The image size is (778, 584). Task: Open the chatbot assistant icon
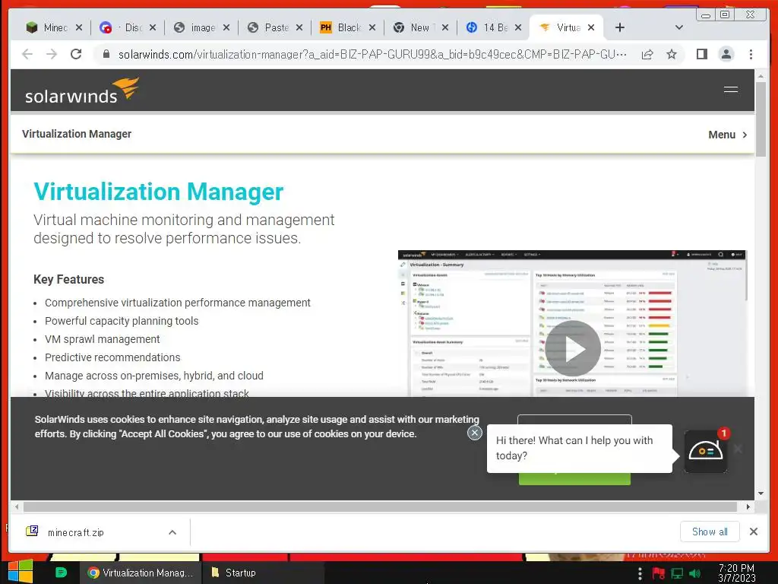pyautogui.click(x=706, y=451)
